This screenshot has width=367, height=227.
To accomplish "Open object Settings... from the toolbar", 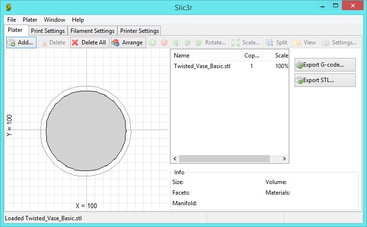I will (x=340, y=43).
